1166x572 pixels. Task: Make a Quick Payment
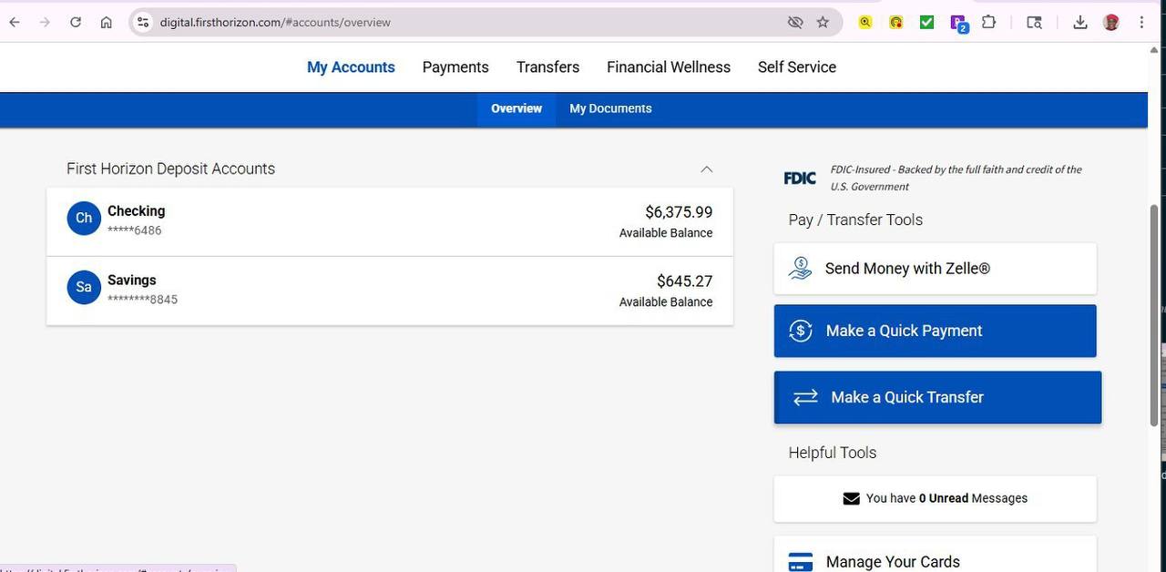[x=935, y=331]
